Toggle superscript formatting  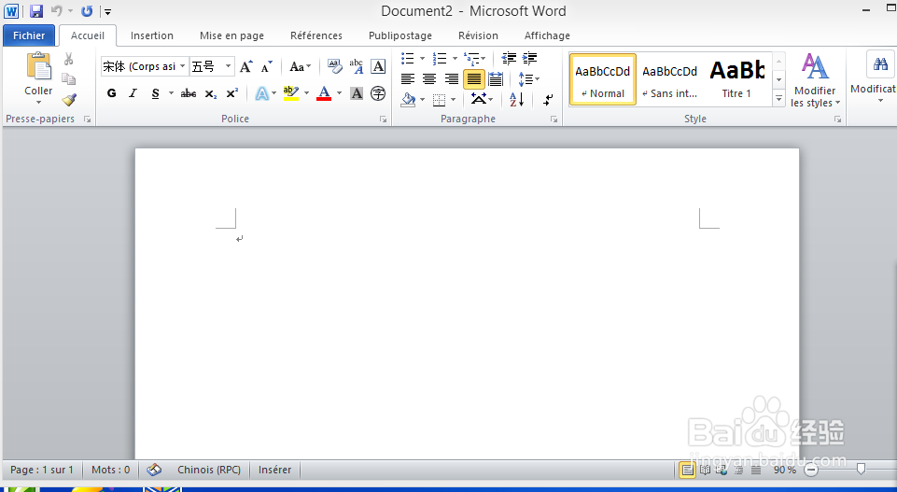[x=231, y=93]
